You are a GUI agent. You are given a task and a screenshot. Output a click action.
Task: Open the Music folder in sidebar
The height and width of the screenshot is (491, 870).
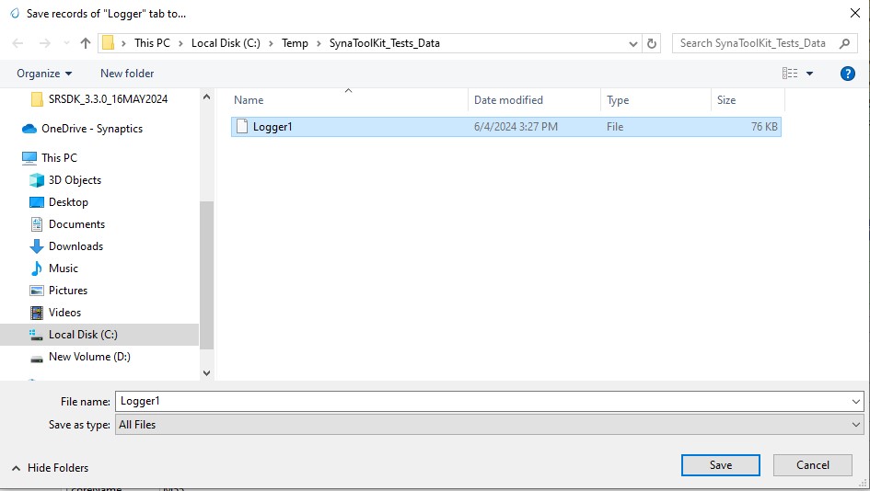tap(63, 268)
